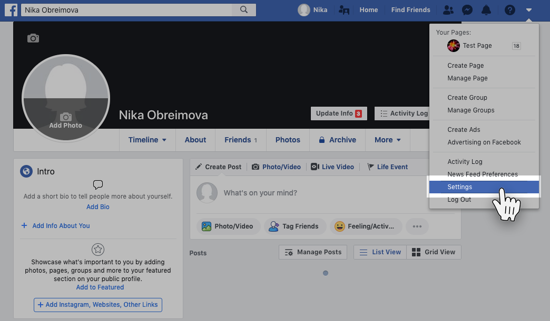Open the Messenger icon

[467, 10]
